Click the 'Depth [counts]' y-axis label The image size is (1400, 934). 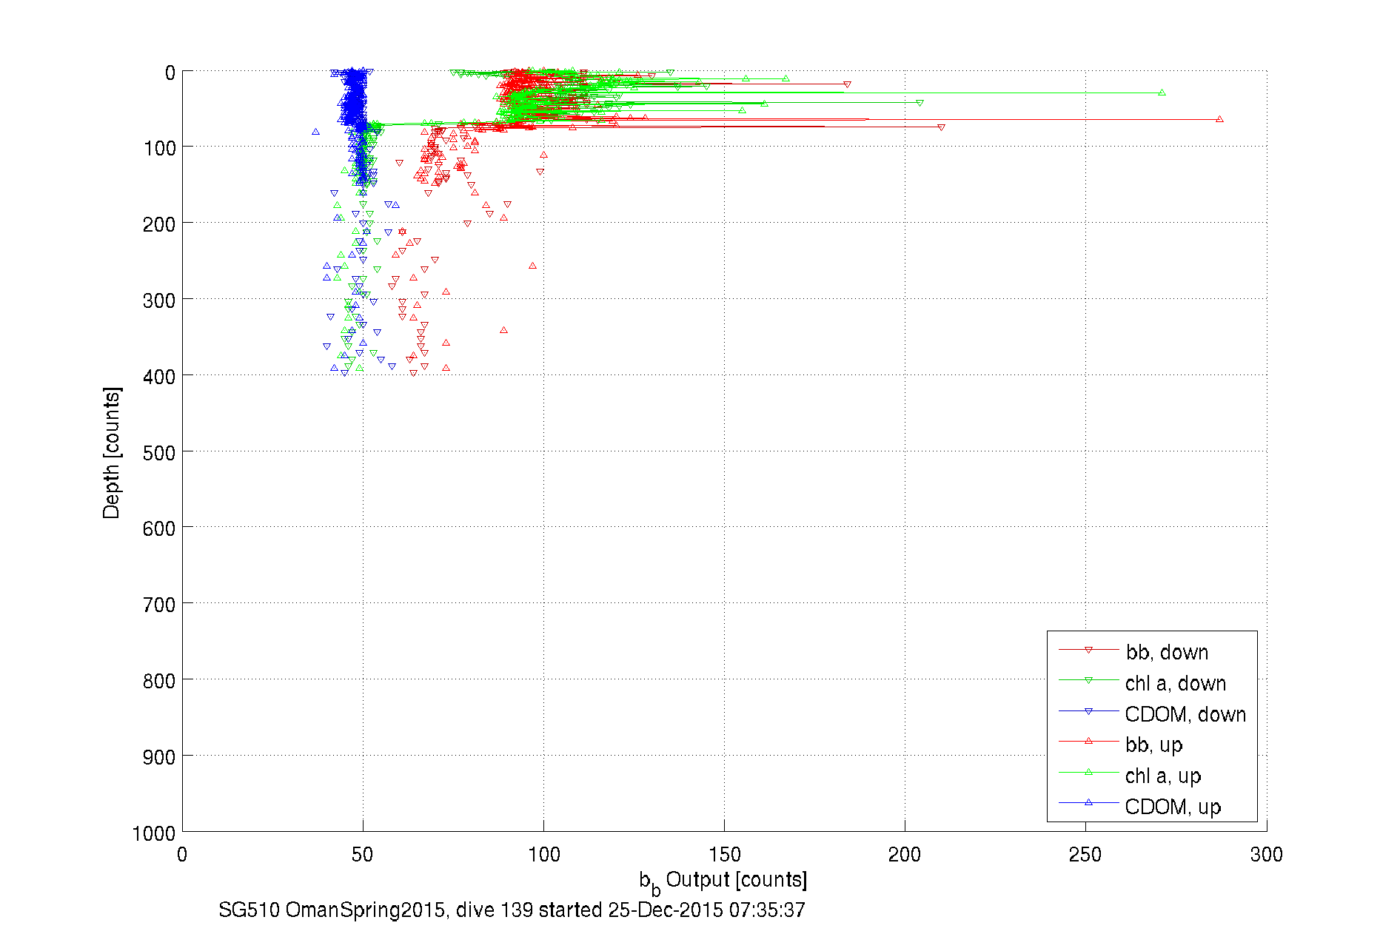pos(112,452)
